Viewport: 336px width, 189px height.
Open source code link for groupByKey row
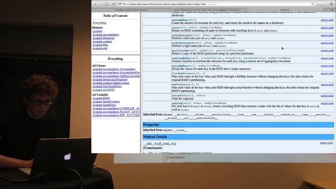pos(327,66)
